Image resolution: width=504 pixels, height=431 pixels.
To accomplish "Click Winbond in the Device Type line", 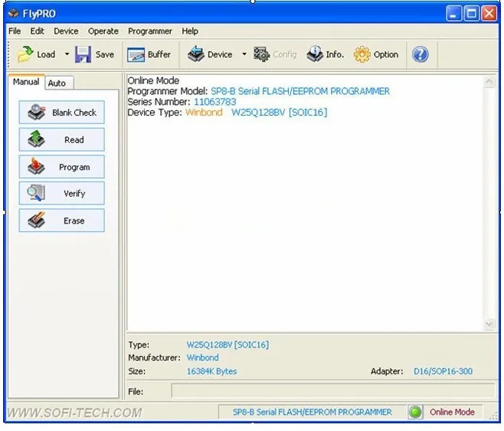I will tap(204, 113).
